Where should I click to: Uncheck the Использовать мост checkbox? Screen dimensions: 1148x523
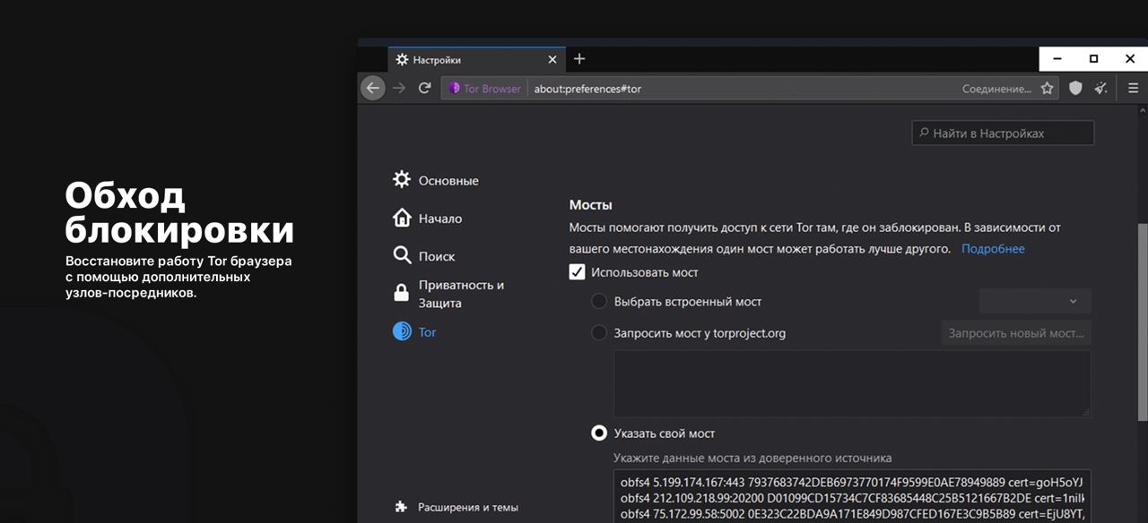click(x=578, y=272)
